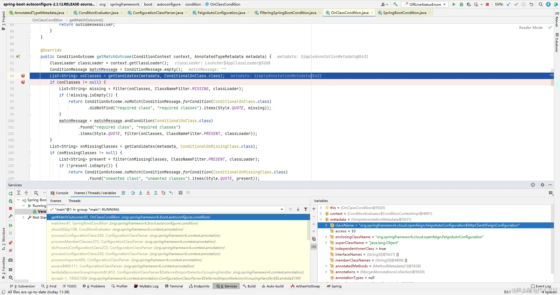Open Services panel gear options
560x295 pixels.
(542, 185)
